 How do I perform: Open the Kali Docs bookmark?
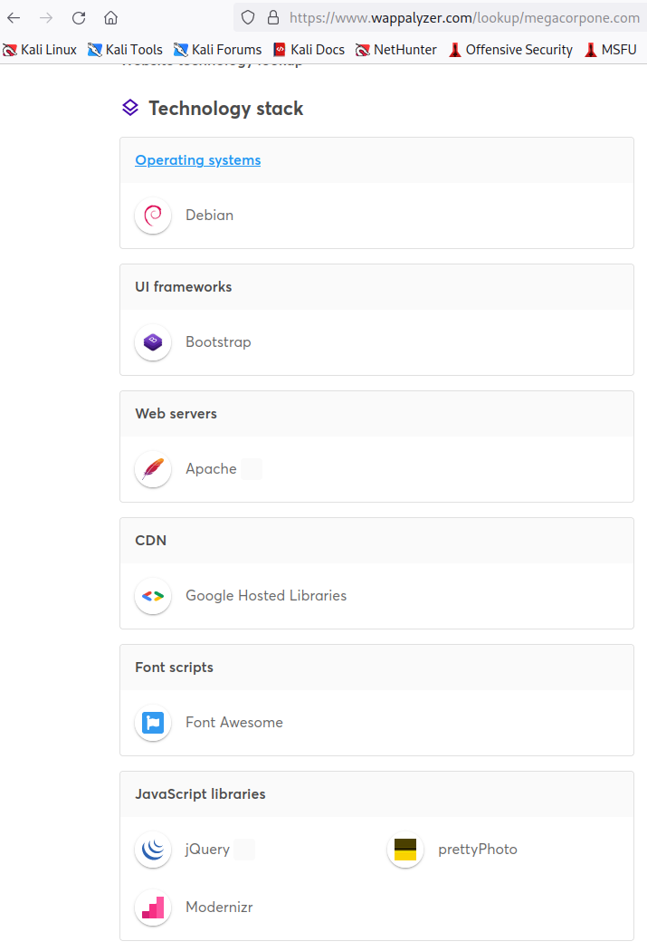309,50
